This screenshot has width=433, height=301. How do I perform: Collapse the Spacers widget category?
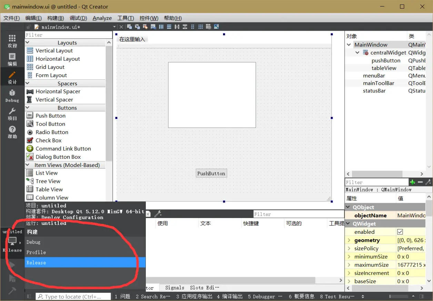[x=28, y=83]
